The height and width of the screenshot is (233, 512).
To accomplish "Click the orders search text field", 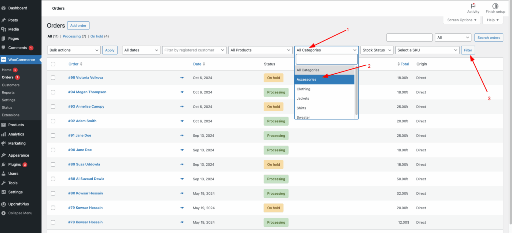I will [410, 38].
